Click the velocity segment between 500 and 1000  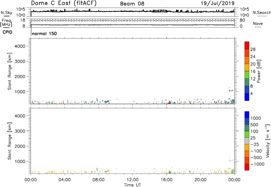coord(247,121)
